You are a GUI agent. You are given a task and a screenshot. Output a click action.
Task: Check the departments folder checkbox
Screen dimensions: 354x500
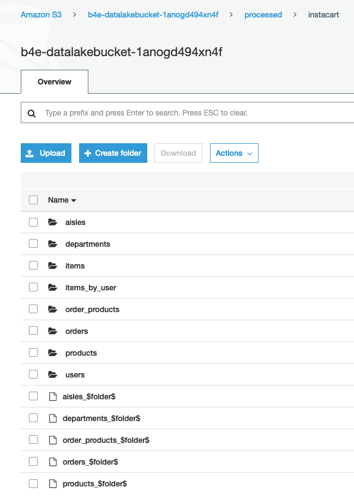click(33, 243)
